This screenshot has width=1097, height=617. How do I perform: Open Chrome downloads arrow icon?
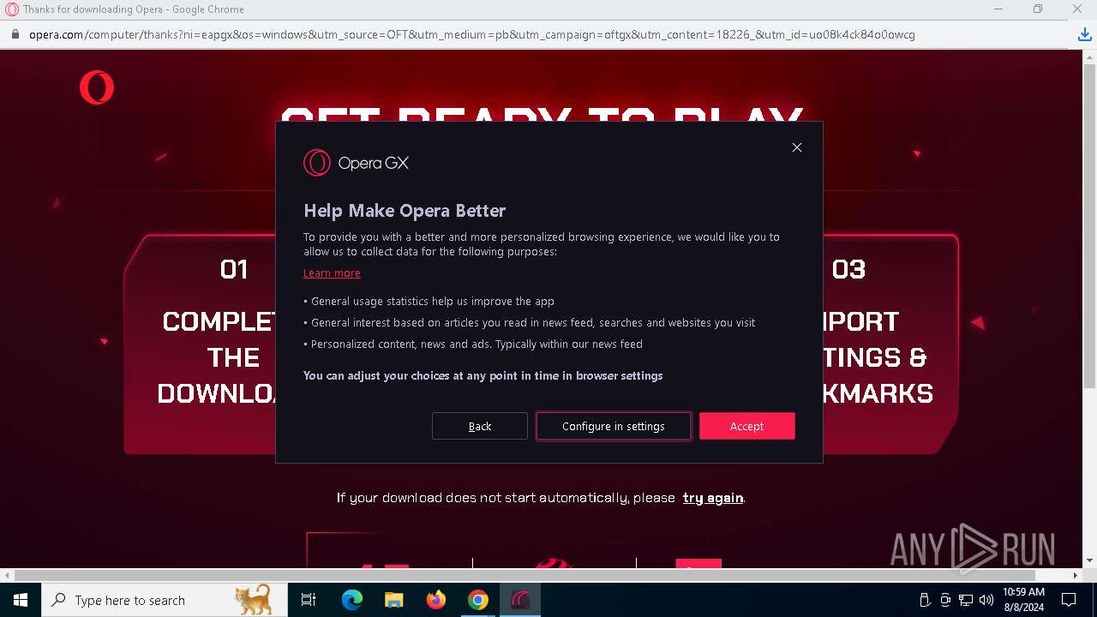1084,35
